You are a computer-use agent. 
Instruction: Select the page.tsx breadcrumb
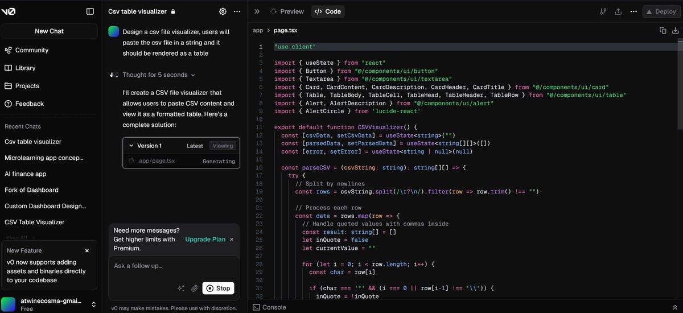(x=285, y=31)
